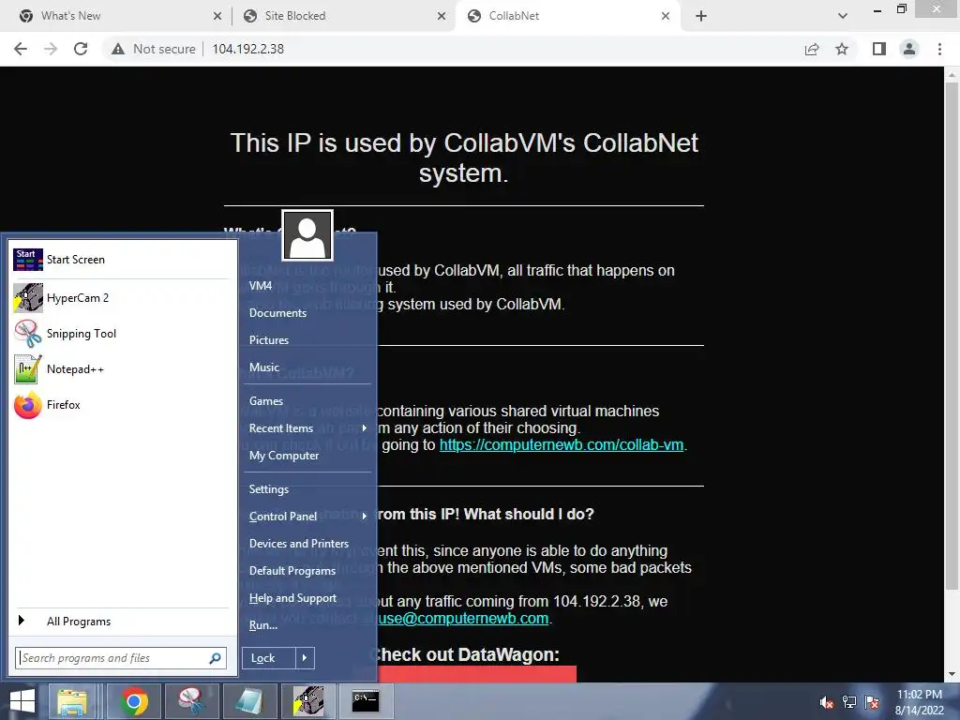Open Action Center flag tray icon

872,702
